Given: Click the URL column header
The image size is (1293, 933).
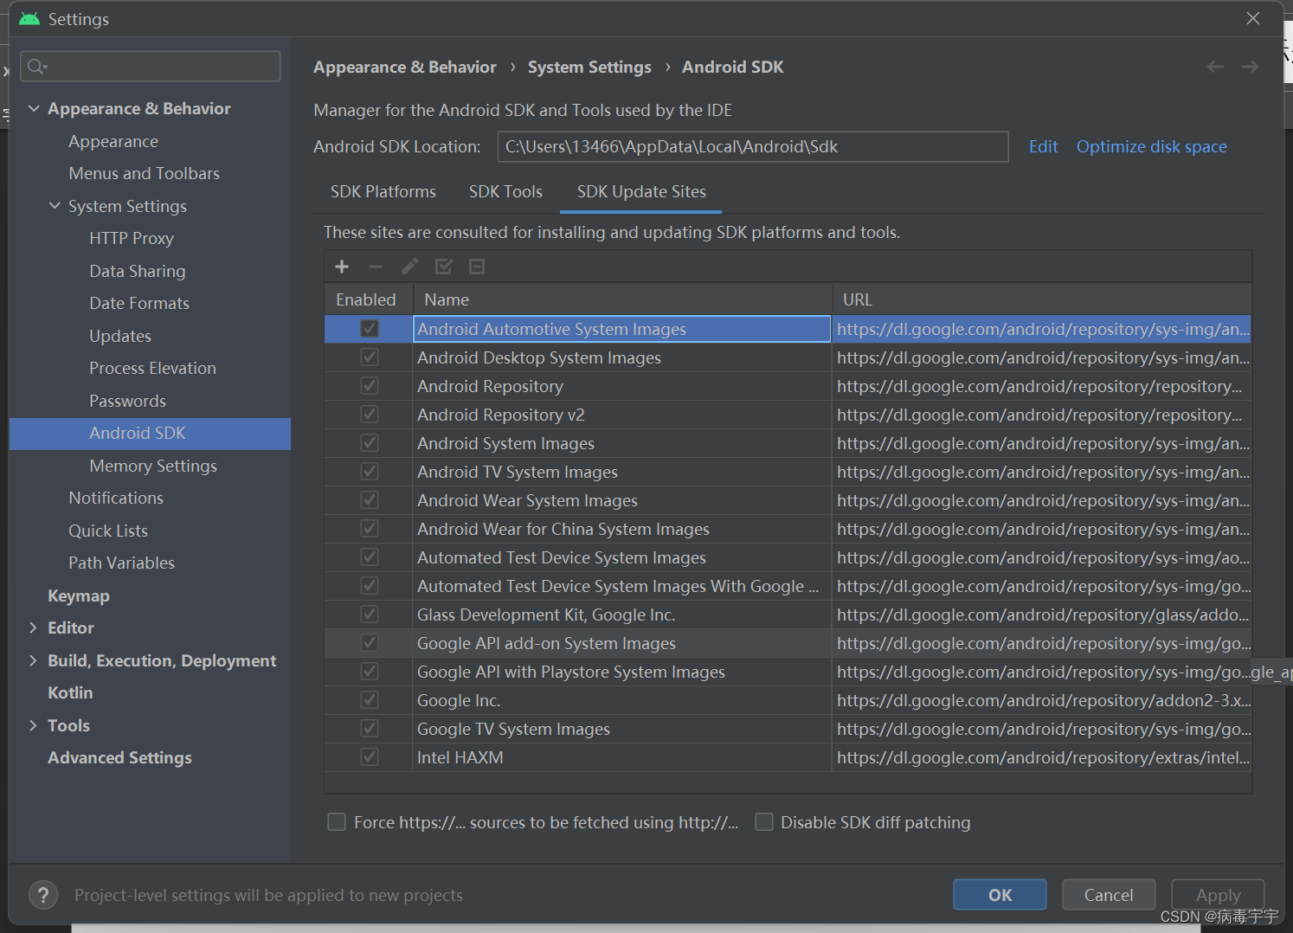Looking at the screenshot, I should 1042,299.
